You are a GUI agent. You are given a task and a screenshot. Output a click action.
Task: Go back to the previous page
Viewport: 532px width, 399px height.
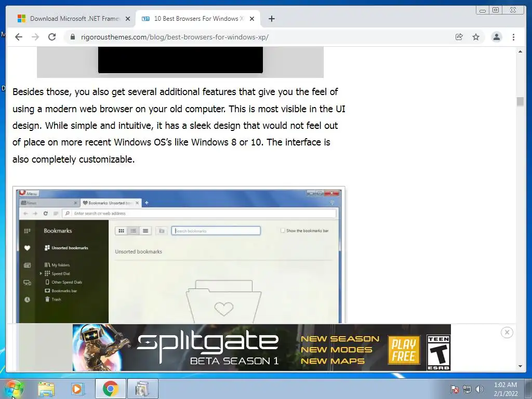coord(19,37)
